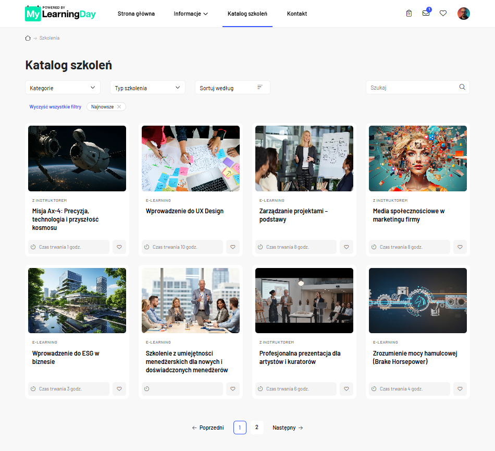495x451 pixels.
Task: Click 'Czas trwania 6 godz.' duration text
Action: (x=288, y=389)
